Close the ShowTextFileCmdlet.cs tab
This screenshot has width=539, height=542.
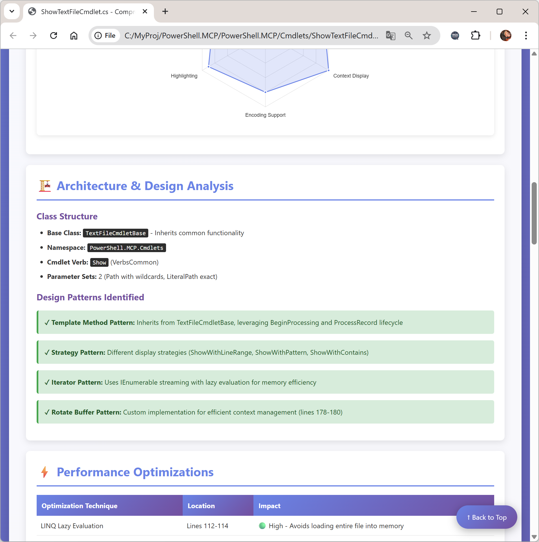(x=145, y=12)
